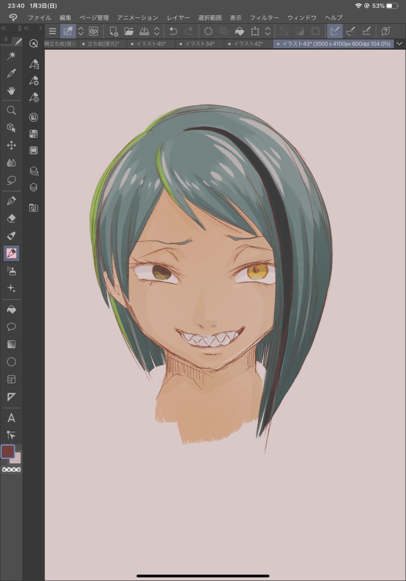Select the lasso selection tool
Image resolution: width=406 pixels, height=581 pixels.
pos(12,181)
